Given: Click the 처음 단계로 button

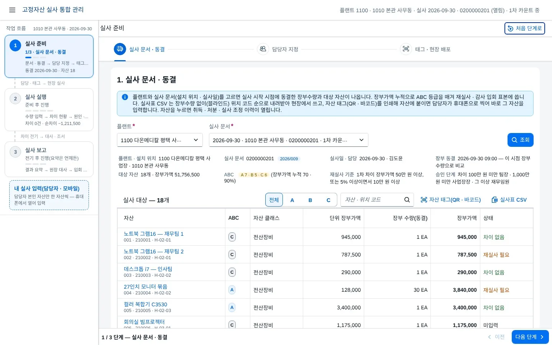Looking at the screenshot, I should click(525, 28).
